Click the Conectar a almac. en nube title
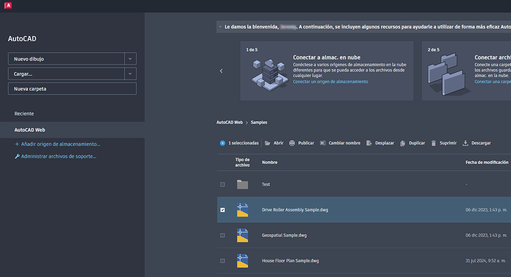Viewport: 511px width, 277px height. click(x=327, y=57)
